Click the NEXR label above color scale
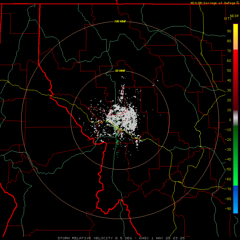Screen dimensions: 240x240 tap(234, 16)
